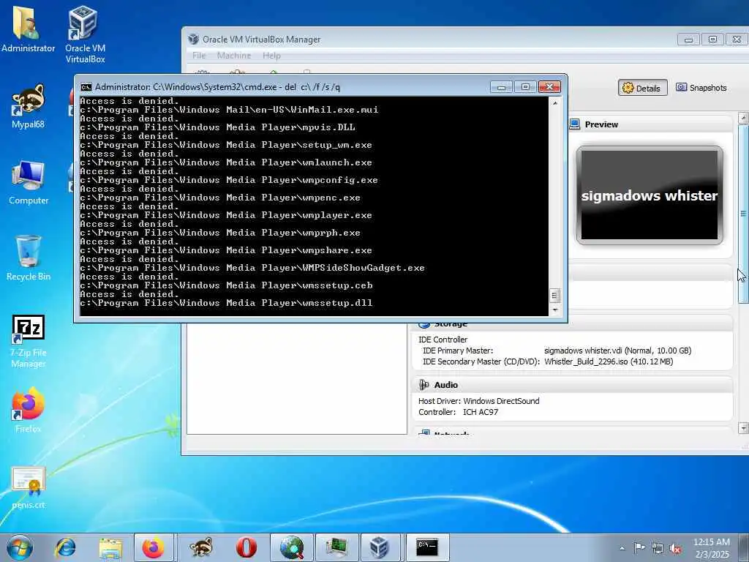Open File menu in VirtualBox Manager
Image resolution: width=749 pixels, height=562 pixels.
[199, 56]
